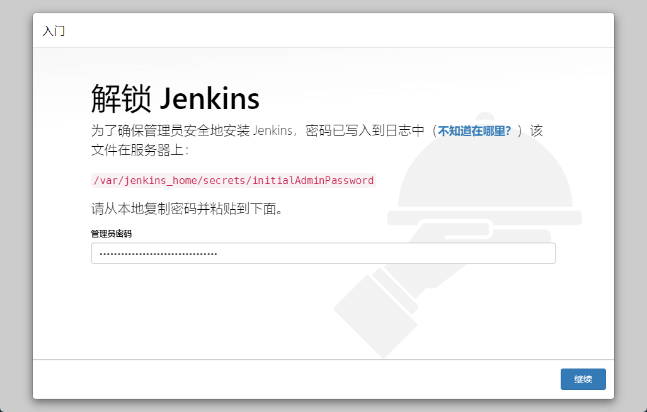The height and width of the screenshot is (412, 647).
Task: Open the 不知道在哪里? help link
Action: 474,131
